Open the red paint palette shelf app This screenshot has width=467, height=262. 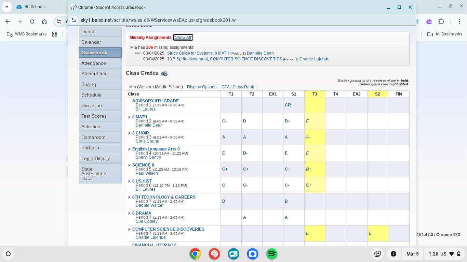(x=214, y=254)
